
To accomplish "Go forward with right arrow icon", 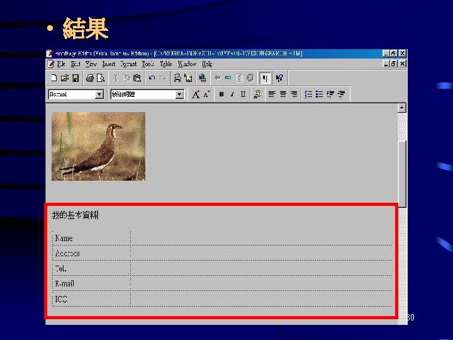I will (x=228, y=77).
